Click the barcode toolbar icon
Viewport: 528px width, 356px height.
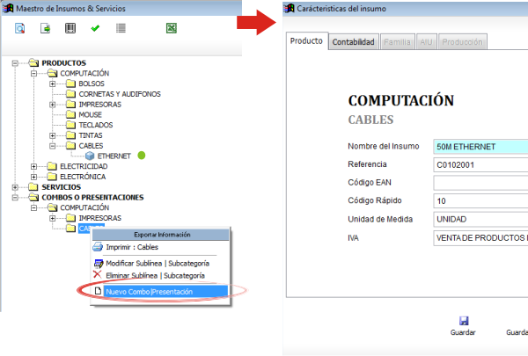click(x=70, y=28)
